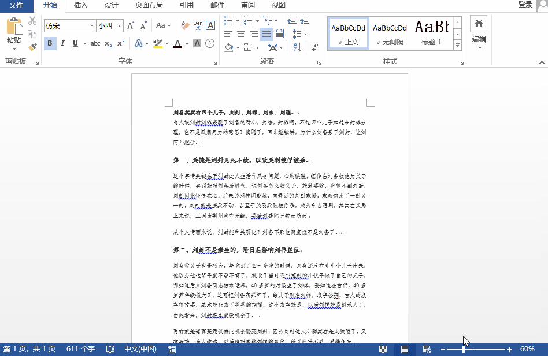
Task: Clear formatting with the eraser icon
Action: click(x=185, y=25)
